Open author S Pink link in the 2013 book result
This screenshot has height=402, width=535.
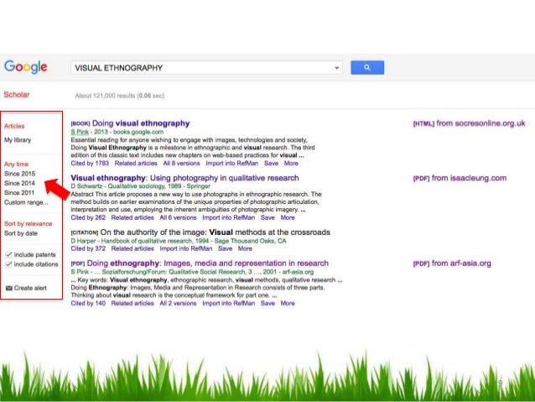(x=80, y=132)
